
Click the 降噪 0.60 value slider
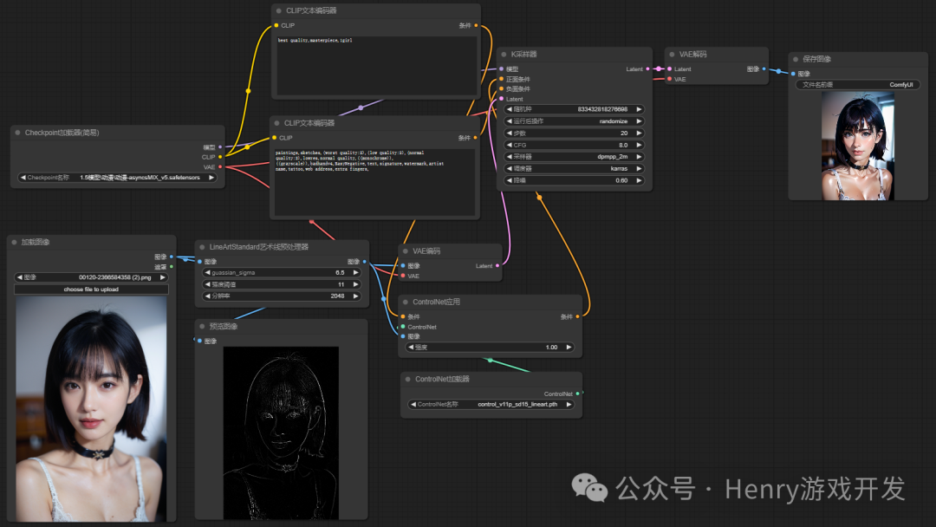574,180
